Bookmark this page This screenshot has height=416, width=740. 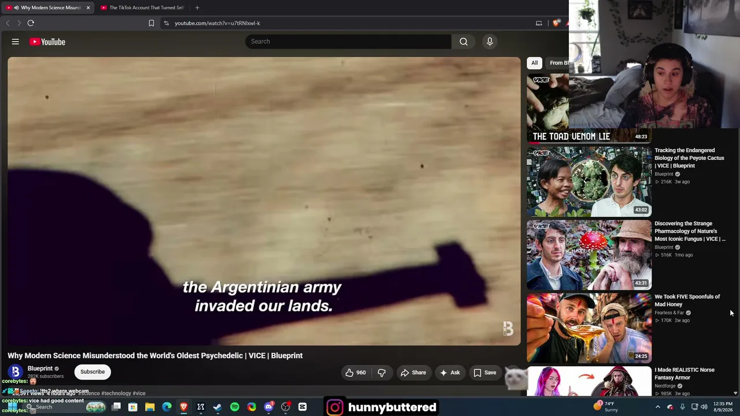[151, 23]
